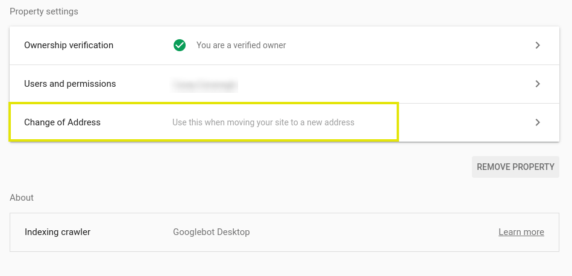This screenshot has width=572, height=276.
Task: Expand Users and permissions with its chevron
Action: coord(538,84)
